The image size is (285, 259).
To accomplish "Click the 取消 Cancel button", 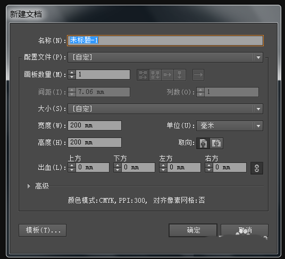I will 245,230.
